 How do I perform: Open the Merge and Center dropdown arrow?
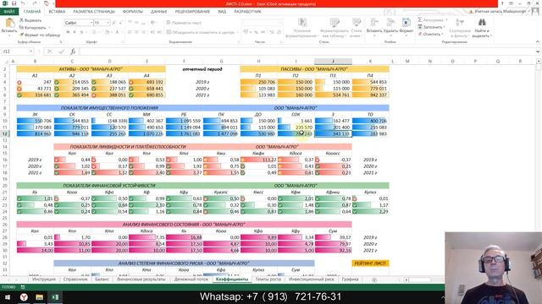(238, 32)
